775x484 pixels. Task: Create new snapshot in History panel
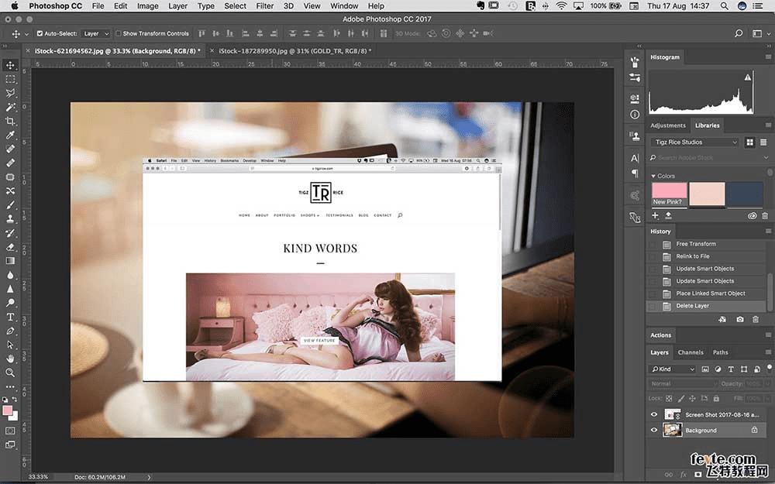(x=740, y=319)
